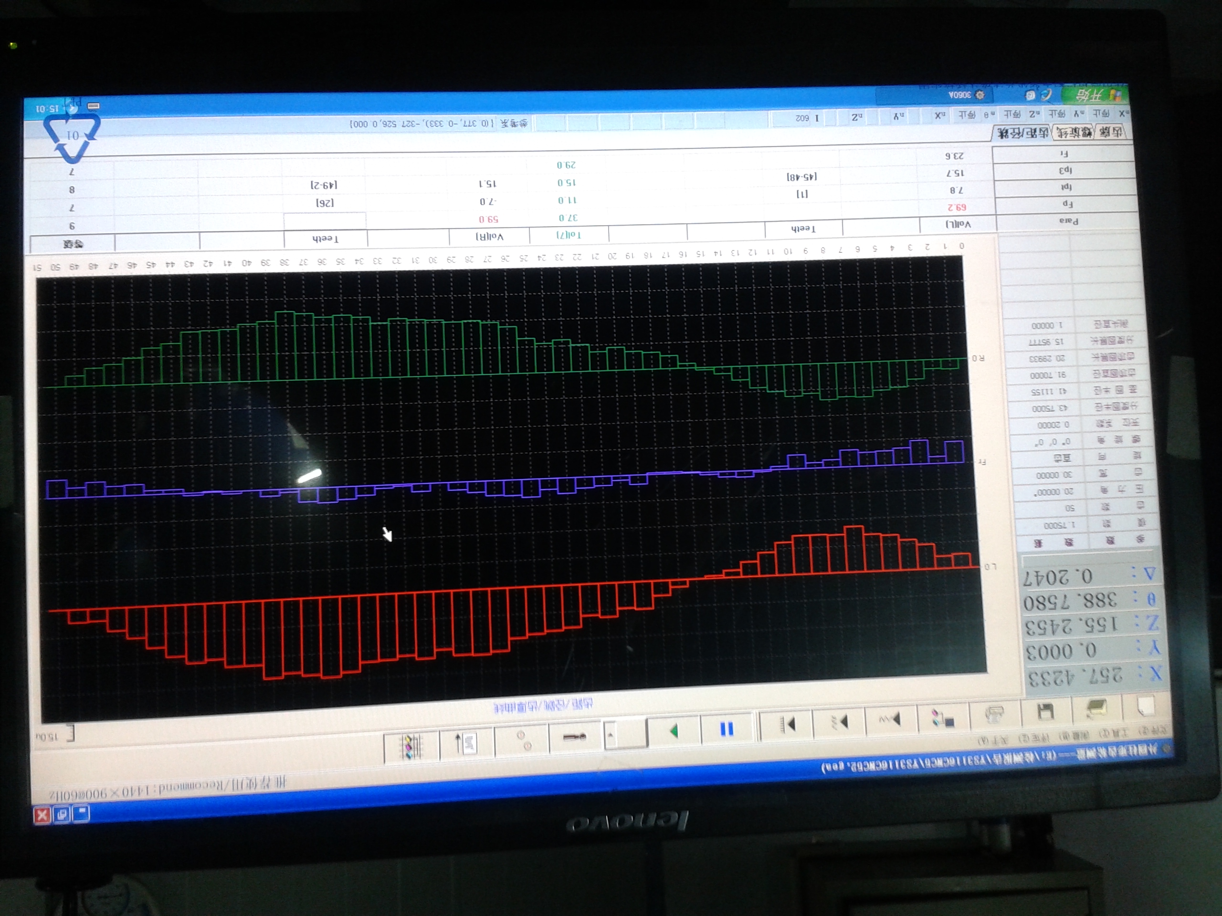The width and height of the screenshot is (1222, 916).
Task: Click the parameter value 43.75000
Action: point(1050,408)
